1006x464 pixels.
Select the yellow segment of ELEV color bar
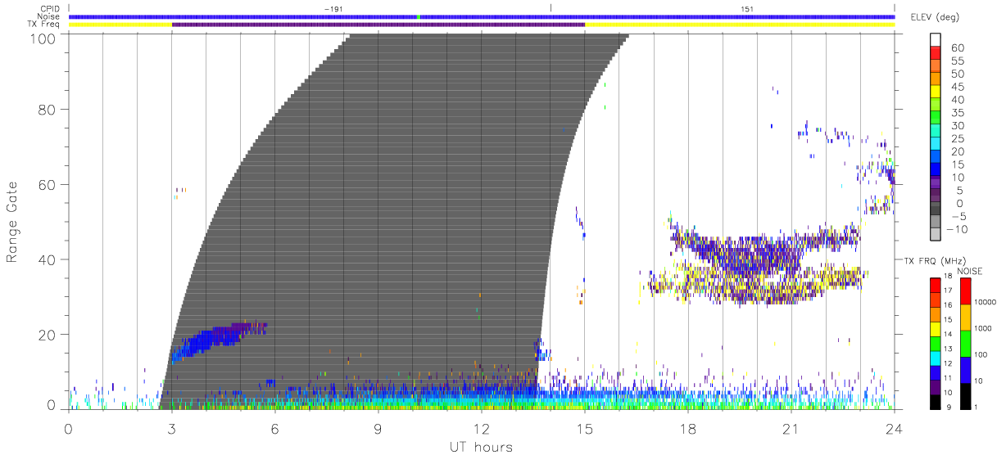pyautogui.click(x=936, y=91)
